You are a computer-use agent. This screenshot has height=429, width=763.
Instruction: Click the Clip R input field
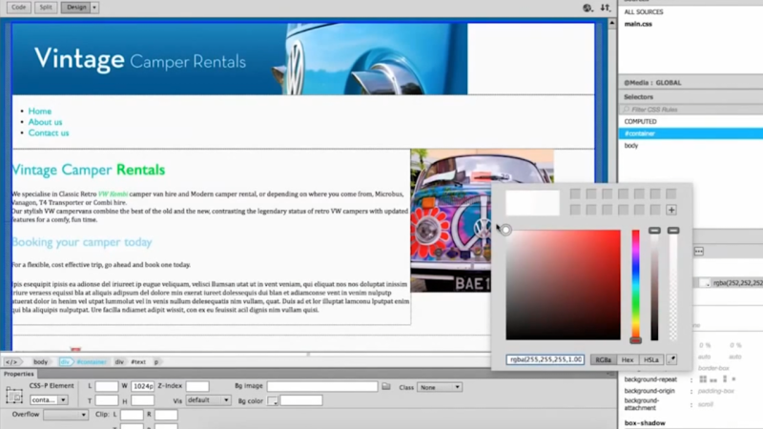point(166,415)
